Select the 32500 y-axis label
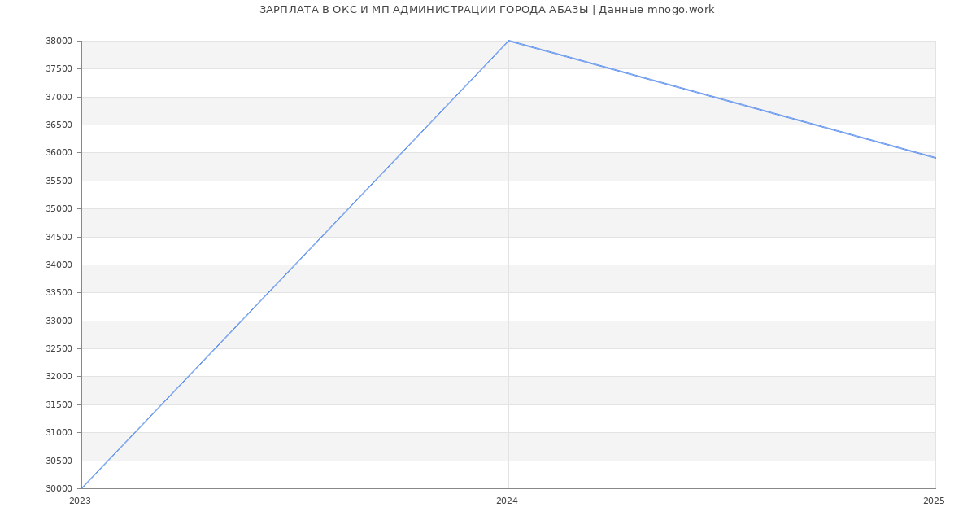Screen dimensions: 976x529 [59, 348]
